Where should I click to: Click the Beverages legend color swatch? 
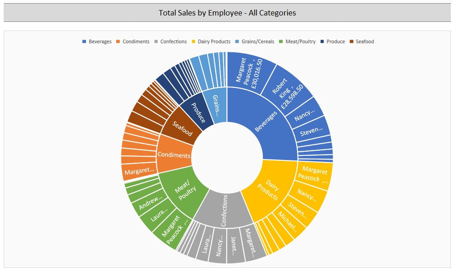click(x=84, y=41)
